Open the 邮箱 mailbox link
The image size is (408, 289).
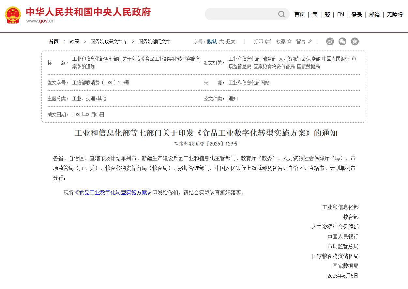[x=374, y=14]
